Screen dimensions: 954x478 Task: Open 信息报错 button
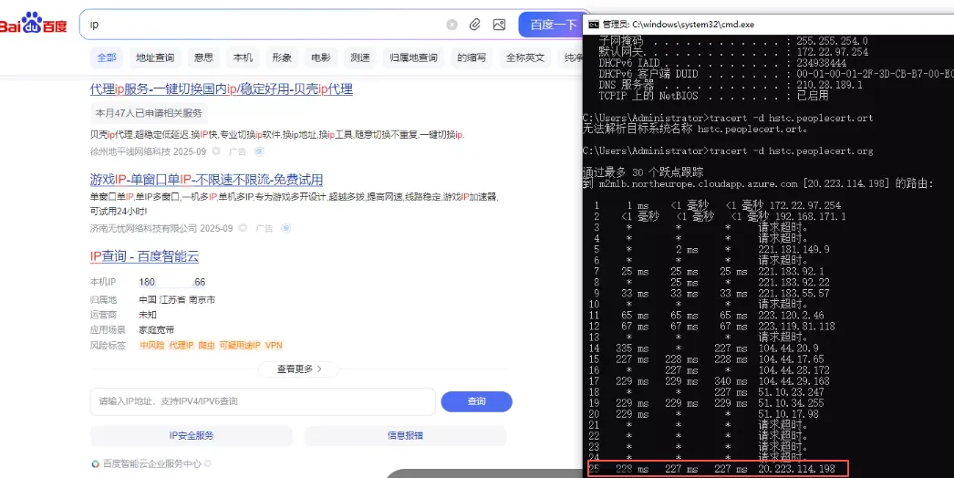click(x=405, y=435)
